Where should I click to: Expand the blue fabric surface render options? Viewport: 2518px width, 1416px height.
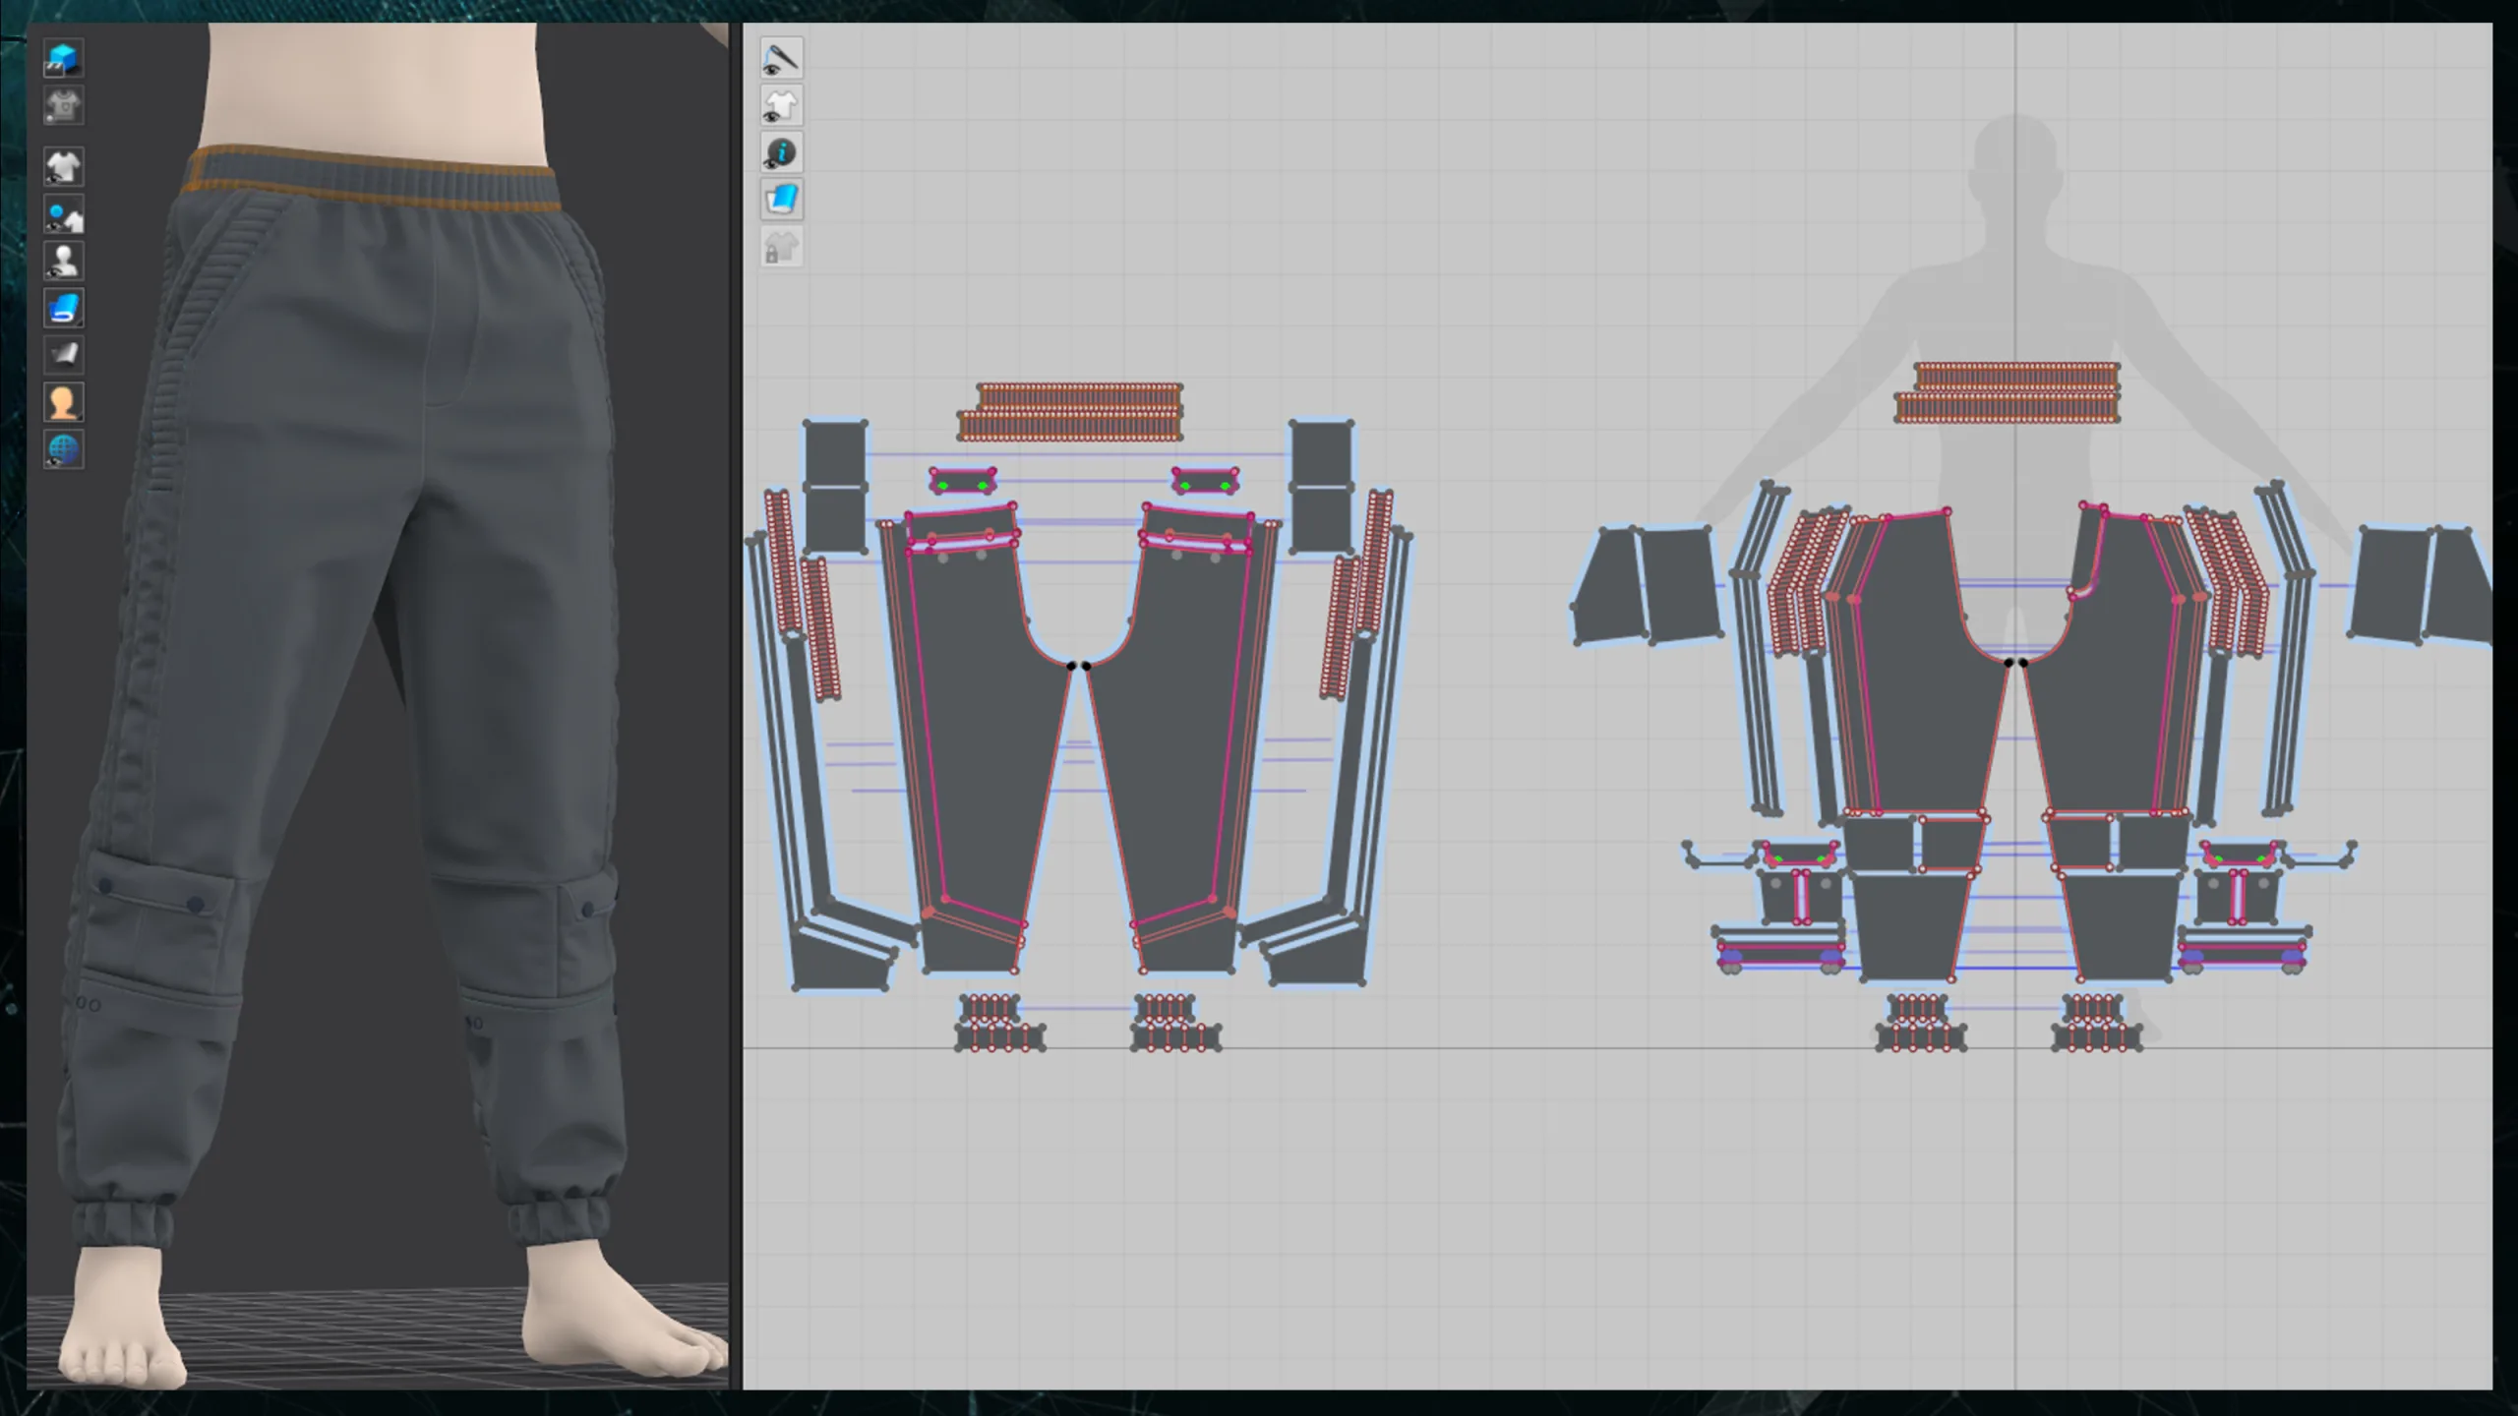point(64,309)
